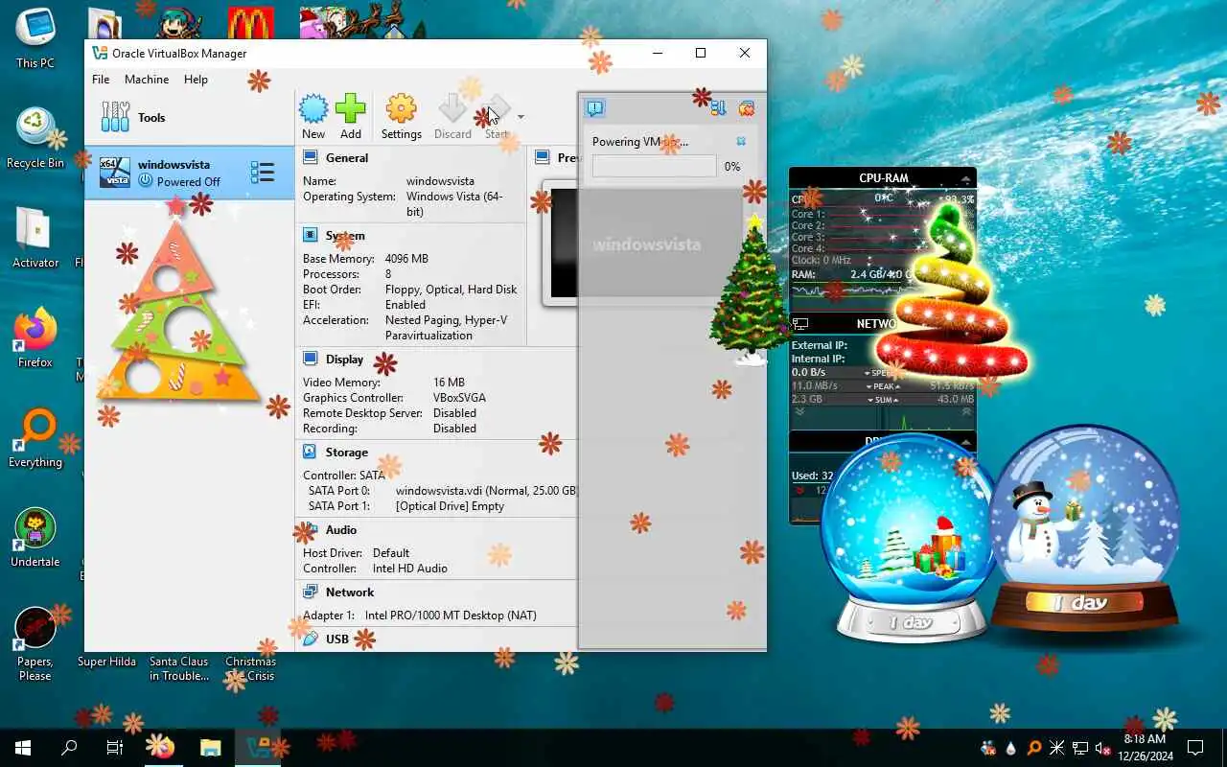
Task: Click the Display section monitor icon
Action: [311, 359]
